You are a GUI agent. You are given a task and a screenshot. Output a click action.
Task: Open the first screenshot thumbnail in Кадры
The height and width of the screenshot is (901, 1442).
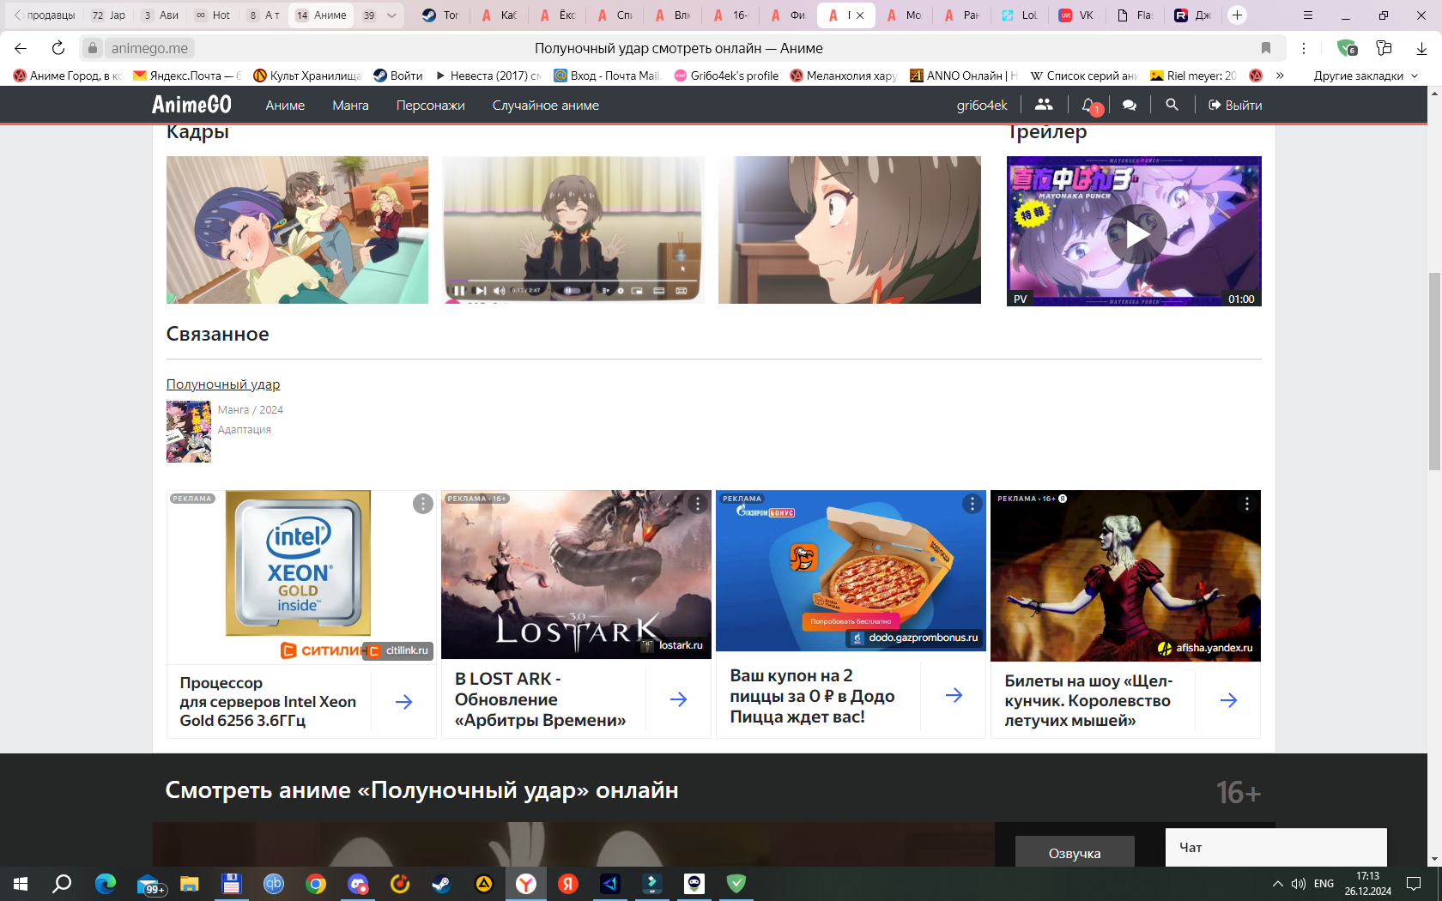click(297, 230)
